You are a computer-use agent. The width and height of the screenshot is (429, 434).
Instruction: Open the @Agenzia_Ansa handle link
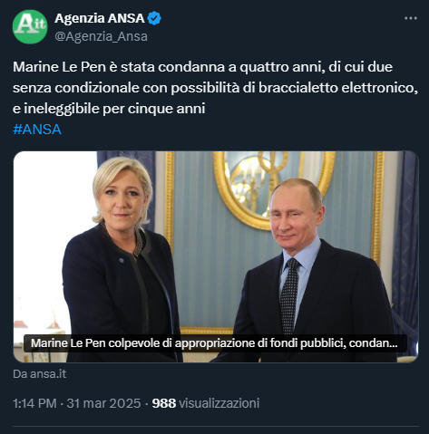click(x=101, y=36)
